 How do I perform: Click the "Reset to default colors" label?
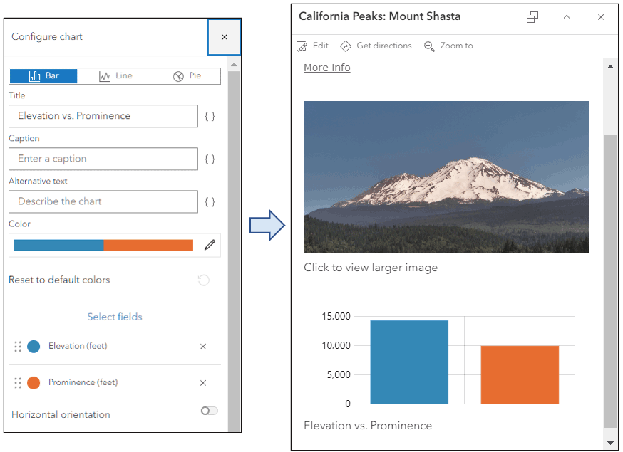pyautogui.click(x=59, y=280)
